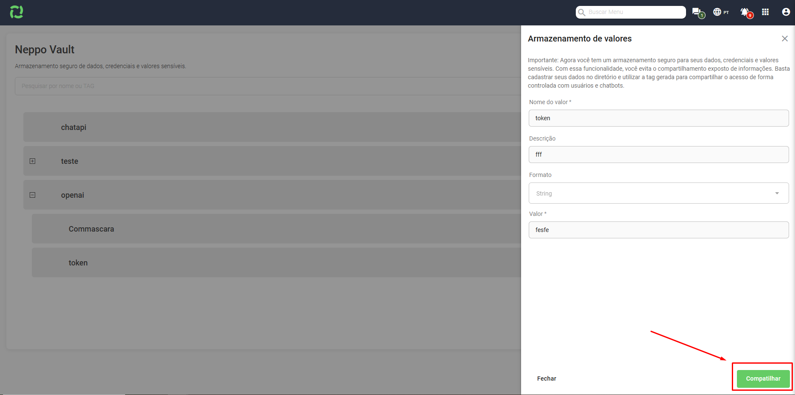Expand the teste directory

(x=32, y=161)
